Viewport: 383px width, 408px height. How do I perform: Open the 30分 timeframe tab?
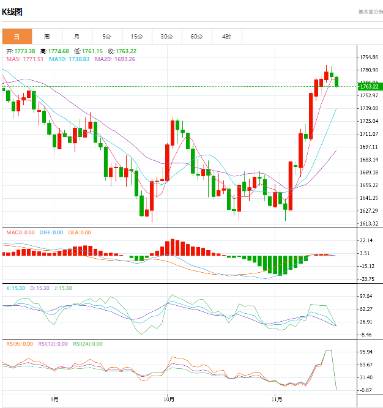click(167, 37)
